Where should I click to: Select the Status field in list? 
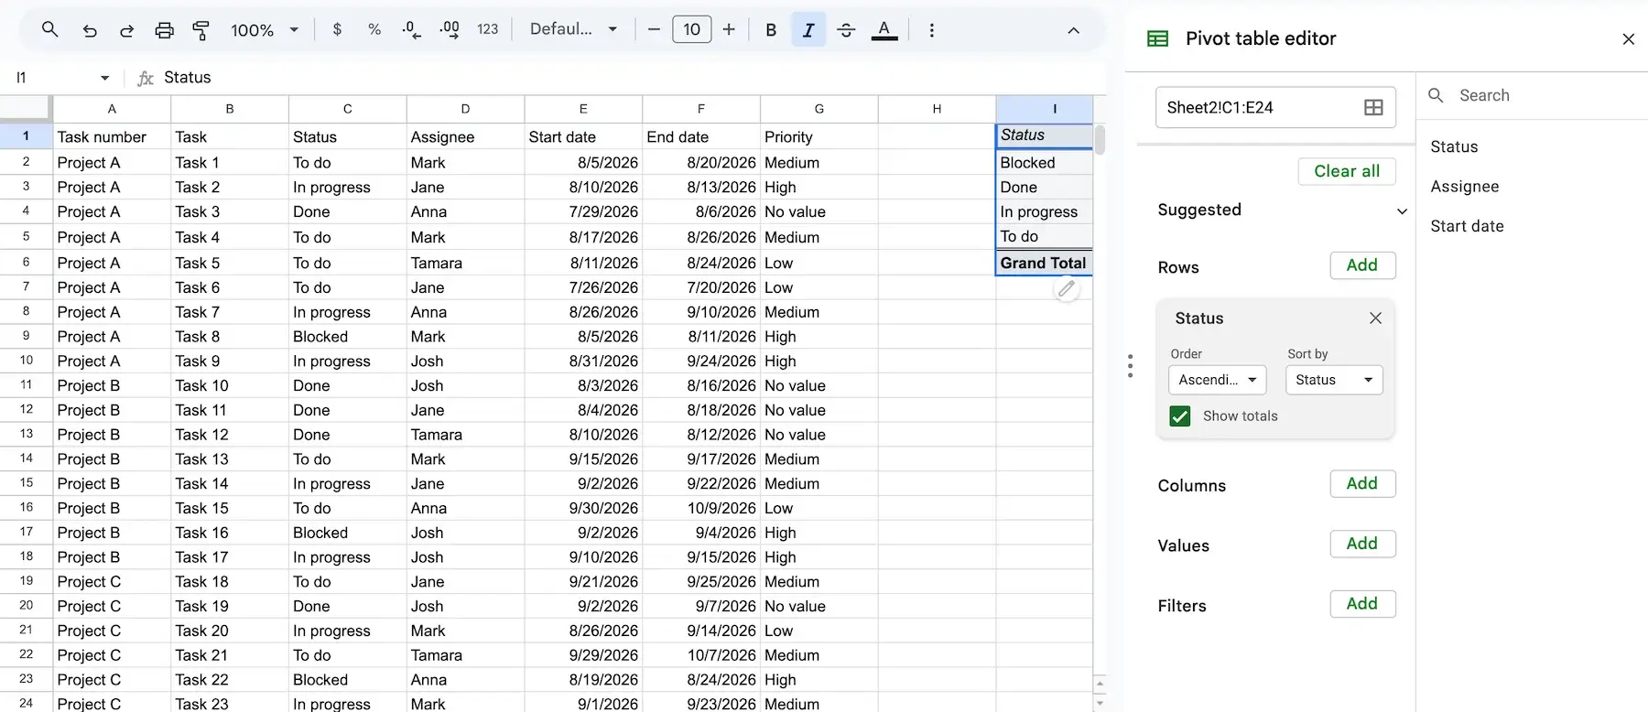coord(1454,146)
